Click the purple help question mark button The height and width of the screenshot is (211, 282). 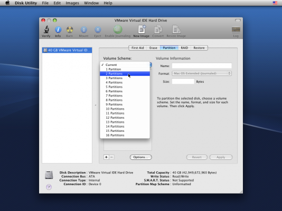coord(49,187)
